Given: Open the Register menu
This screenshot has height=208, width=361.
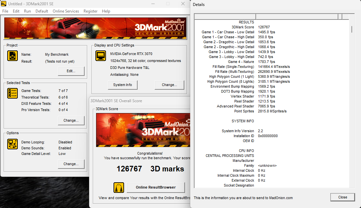Looking at the screenshot, I should 90,11.
